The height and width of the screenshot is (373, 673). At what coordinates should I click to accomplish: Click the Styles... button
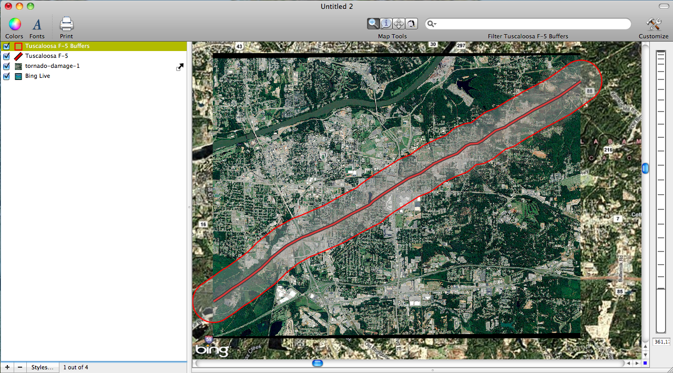click(42, 367)
